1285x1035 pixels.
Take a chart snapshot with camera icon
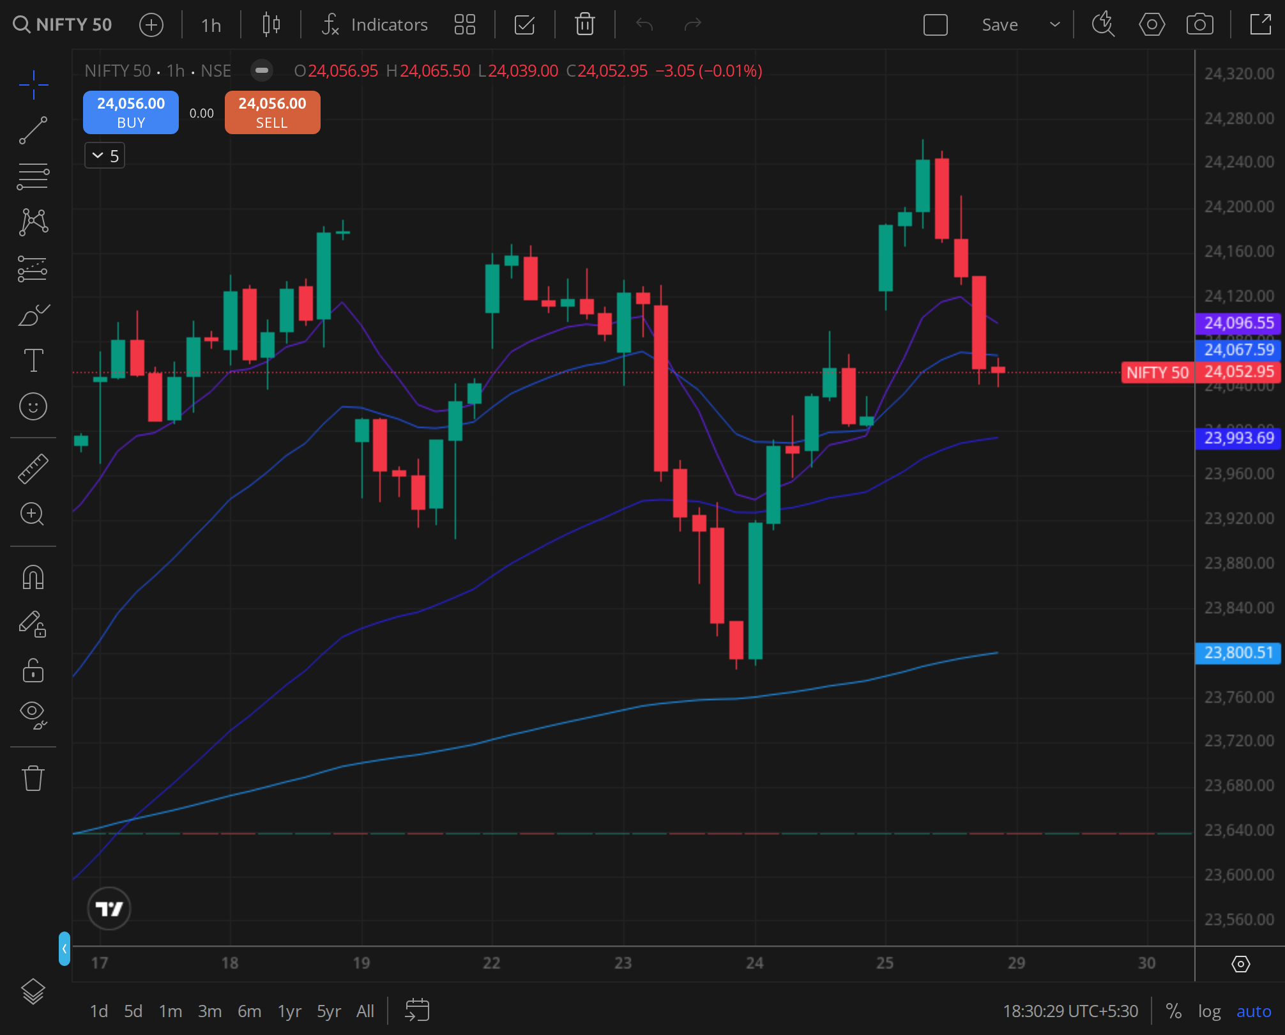click(x=1200, y=25)
